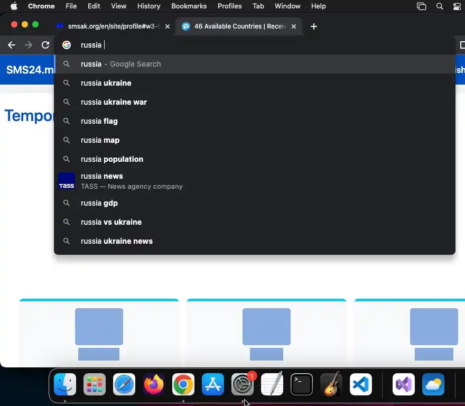Open the File menu
Viewport: 465px width, 406px height.
71,6
